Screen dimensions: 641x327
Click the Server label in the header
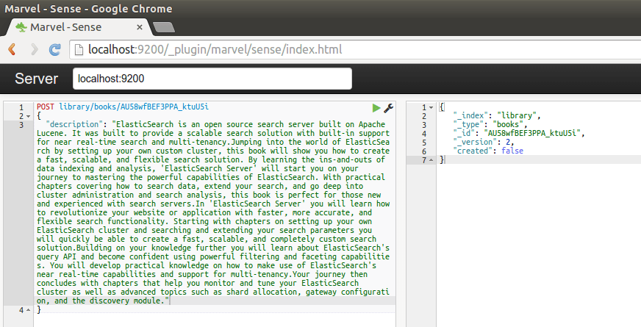pos(36,79)
